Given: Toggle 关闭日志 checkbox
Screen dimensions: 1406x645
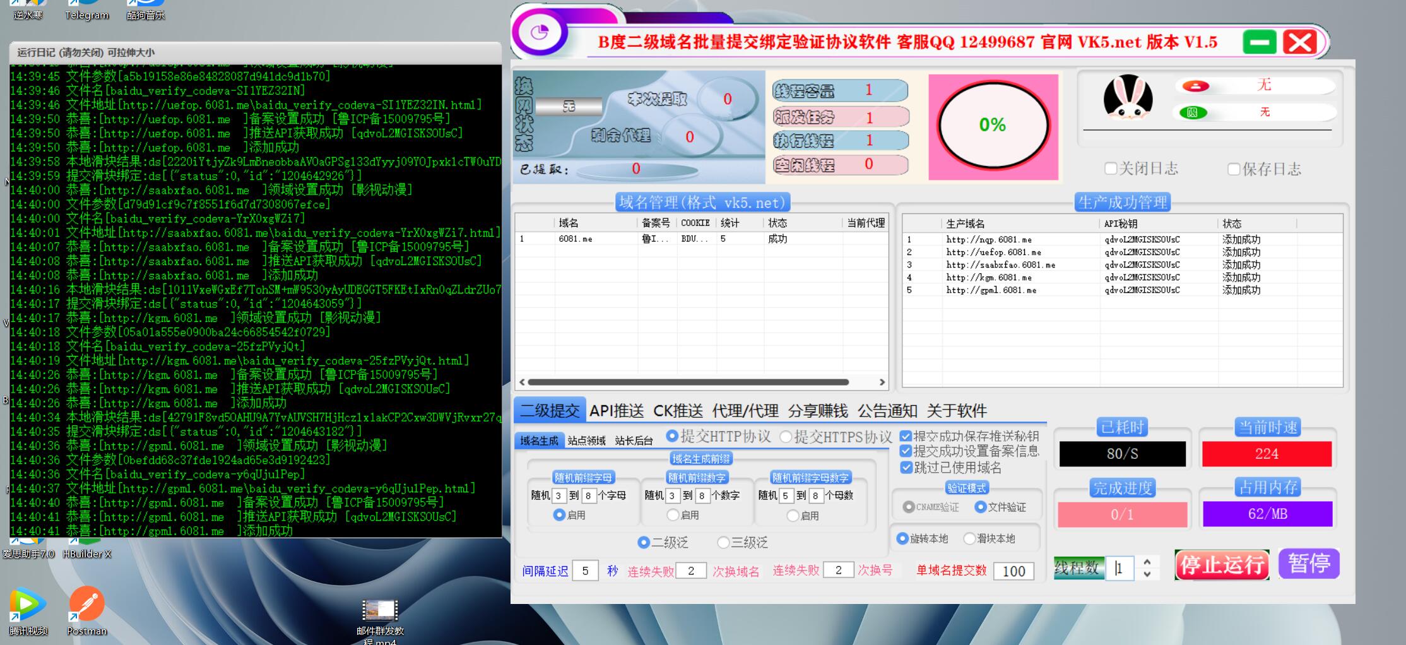Looking at the screenshot, I should [1111, 169].
